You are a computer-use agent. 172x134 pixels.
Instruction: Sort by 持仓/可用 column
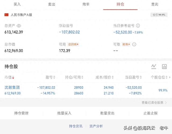74,77
